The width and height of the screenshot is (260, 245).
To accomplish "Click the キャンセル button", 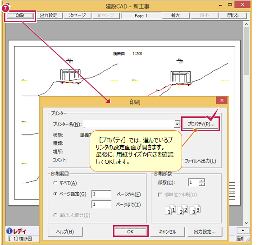I will [168, 231].
